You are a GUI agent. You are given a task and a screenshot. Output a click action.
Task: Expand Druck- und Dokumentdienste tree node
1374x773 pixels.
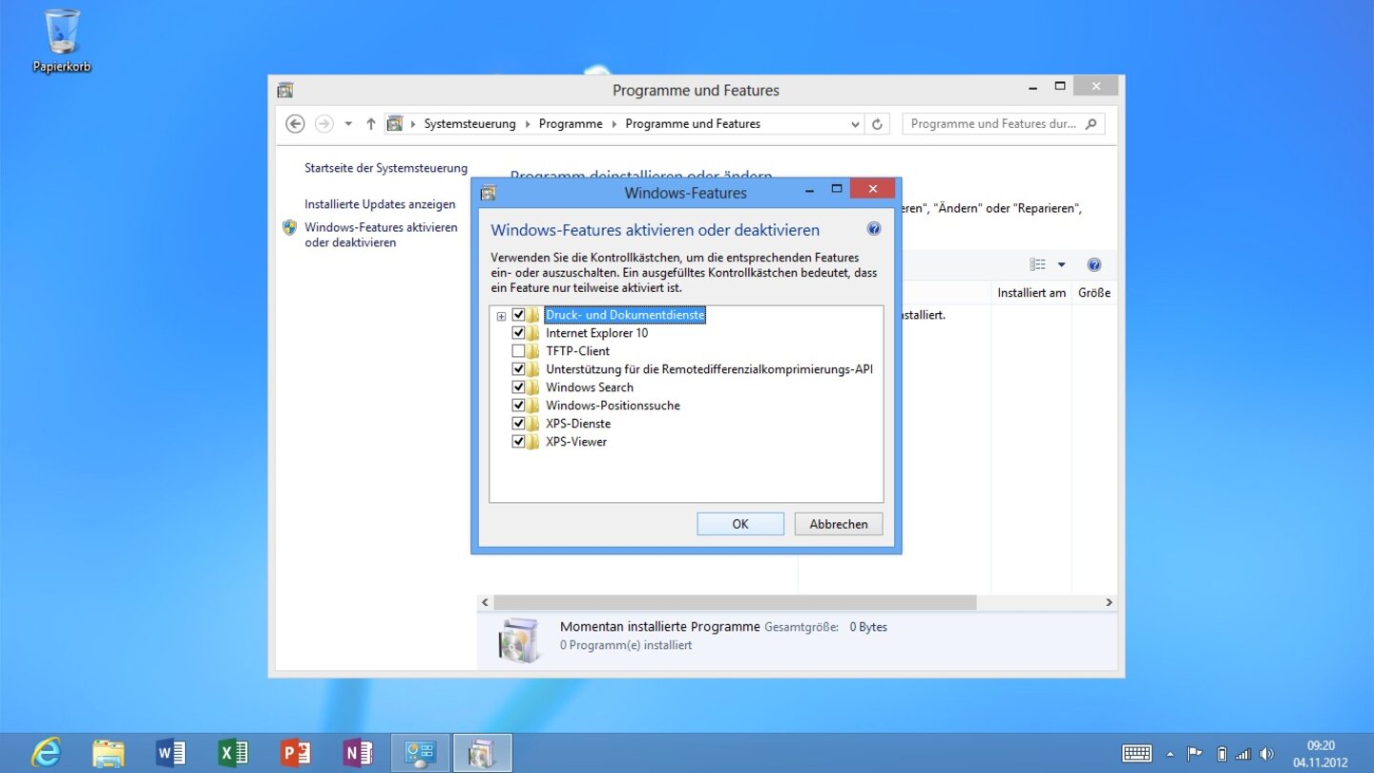click(x=501, y=316)
